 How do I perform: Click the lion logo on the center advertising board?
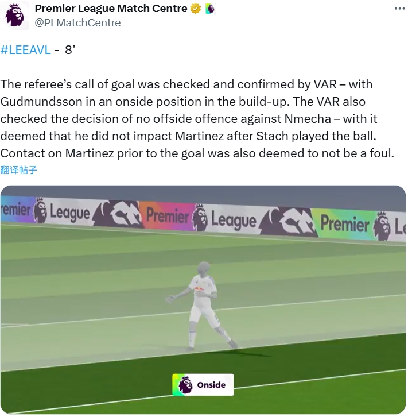[200, 217]
